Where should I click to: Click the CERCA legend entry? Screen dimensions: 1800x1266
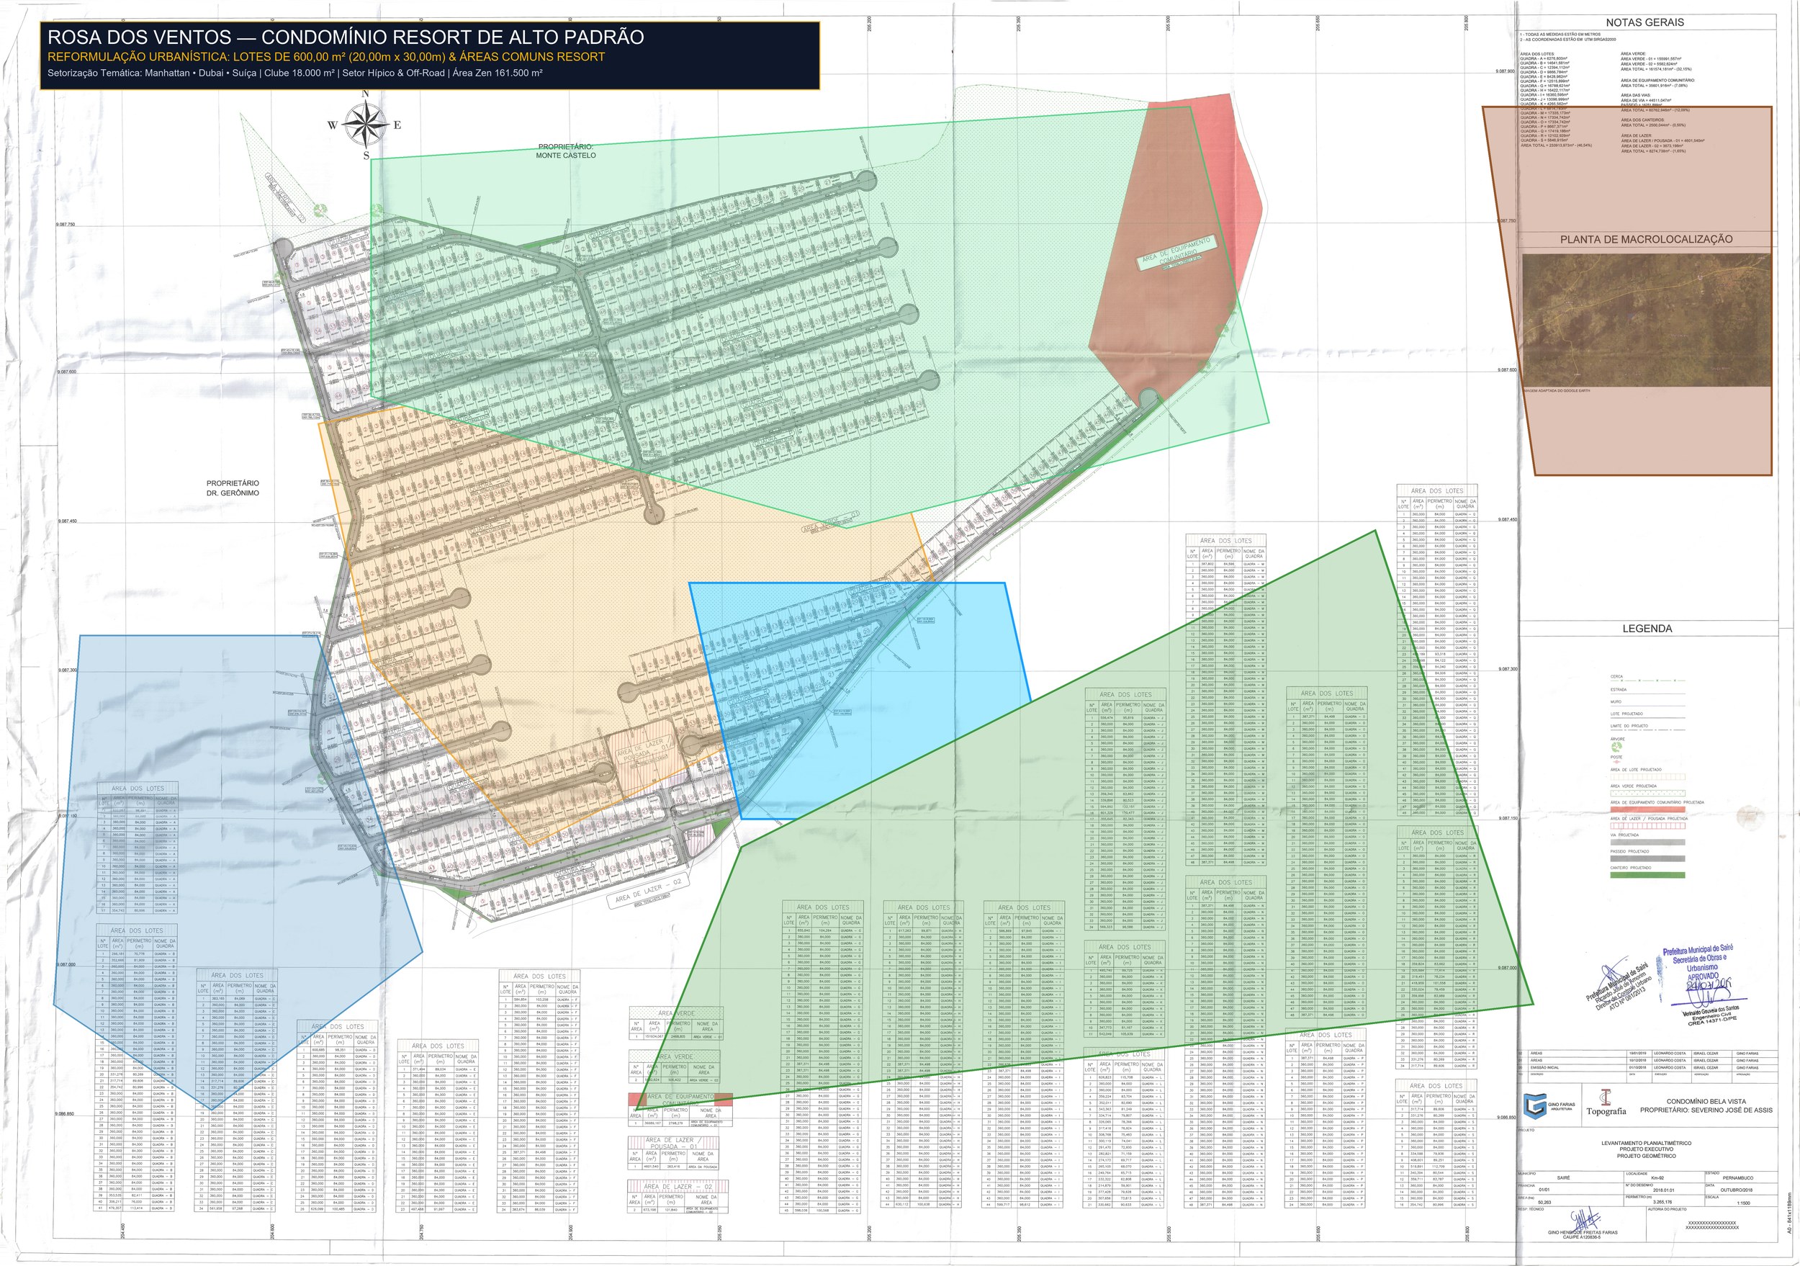coord(1648,678)
